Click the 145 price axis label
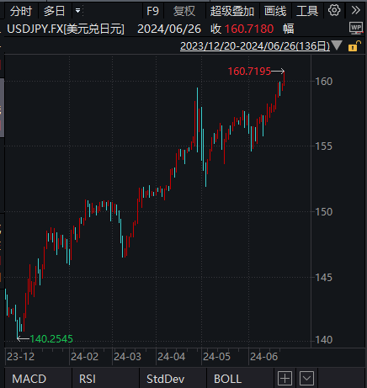367x388 pixels. (324, 278)
